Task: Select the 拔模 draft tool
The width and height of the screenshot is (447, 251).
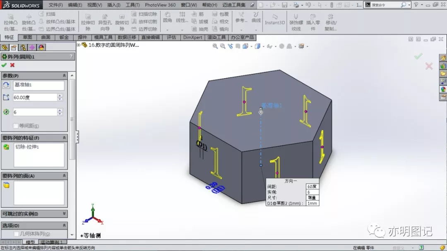Action: tap(200, 22)
